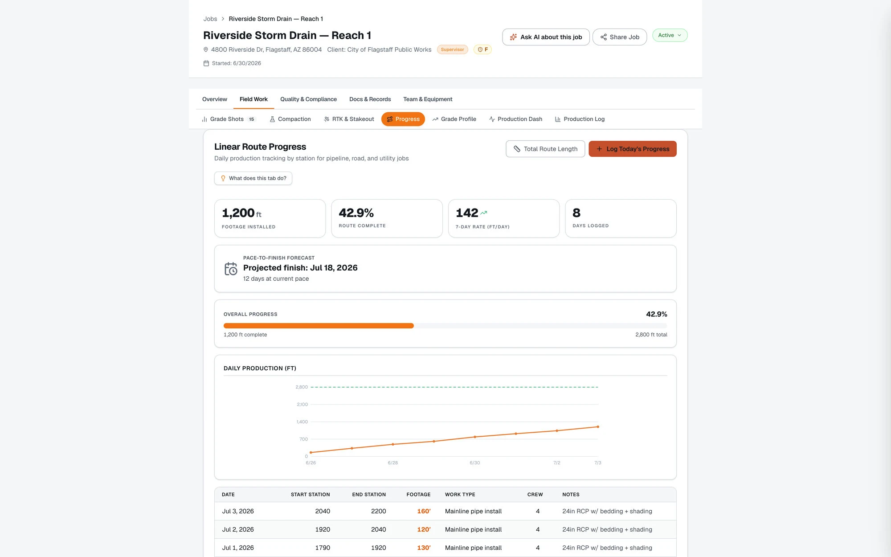Click the breadcrumb chevron after Jobs
Screen dimensions: 891x557
coord(223,19)
